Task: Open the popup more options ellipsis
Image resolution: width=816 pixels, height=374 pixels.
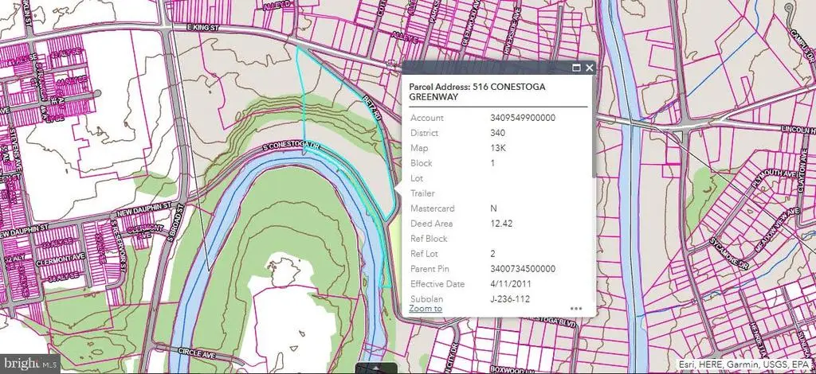Action: click(x=576, y=308)
